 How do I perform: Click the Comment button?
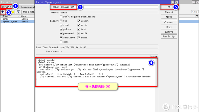169,22
